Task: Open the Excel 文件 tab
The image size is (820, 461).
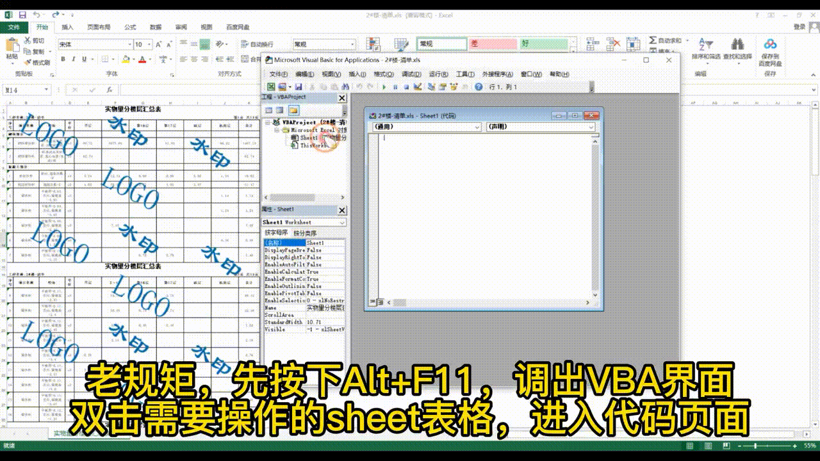Action: point(13,27)
